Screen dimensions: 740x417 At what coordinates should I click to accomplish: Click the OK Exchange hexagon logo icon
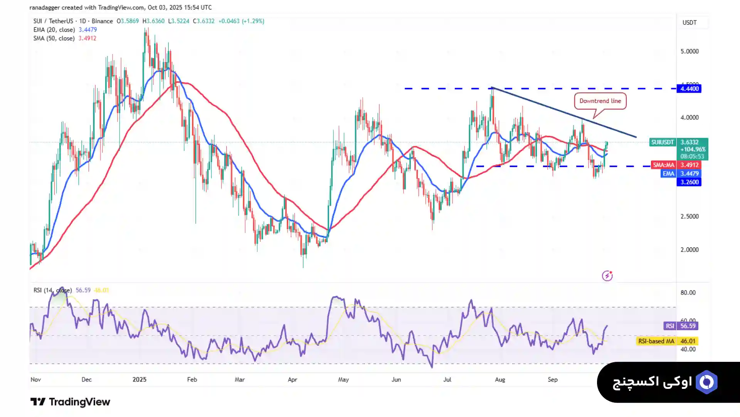706,382
